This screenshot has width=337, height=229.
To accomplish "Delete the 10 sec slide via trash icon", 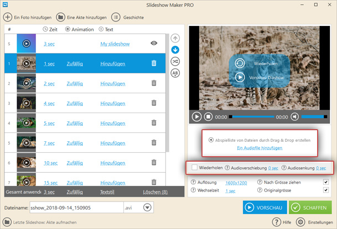I will point(154,162).
